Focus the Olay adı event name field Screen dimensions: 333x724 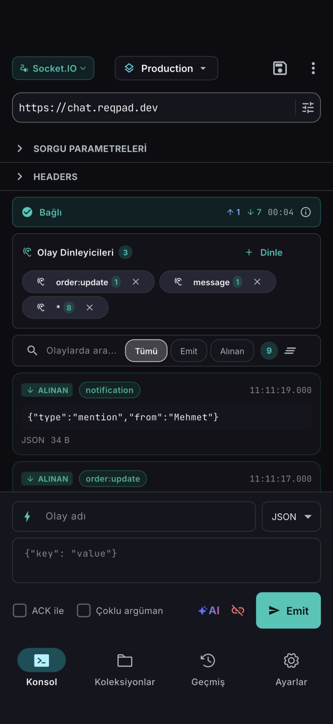(x=134, y=516)
